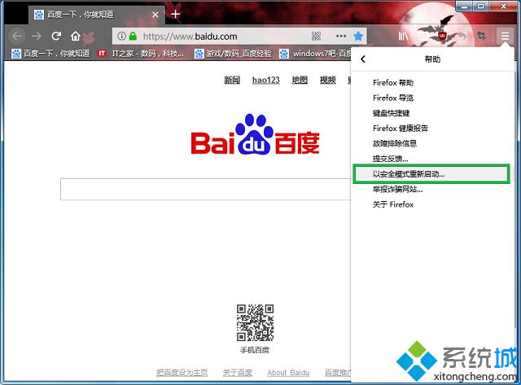Open the QR code icon in address bar
Screen dimensions: 521x385
(x=316, y=36)
